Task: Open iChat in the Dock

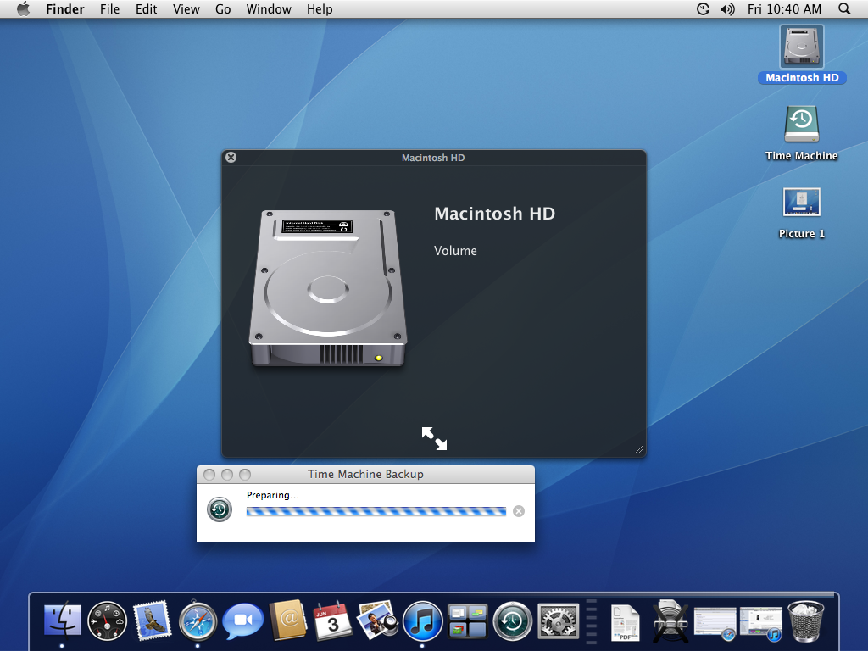Action: [242, 620]
